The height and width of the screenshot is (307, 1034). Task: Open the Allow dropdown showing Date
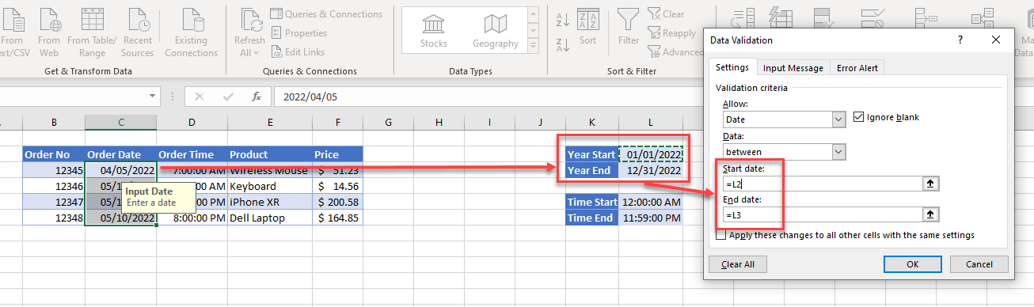(838, 119)
